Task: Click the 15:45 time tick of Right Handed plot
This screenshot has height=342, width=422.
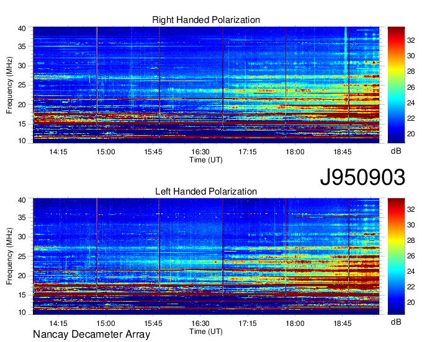Action: tap(153, 152)
